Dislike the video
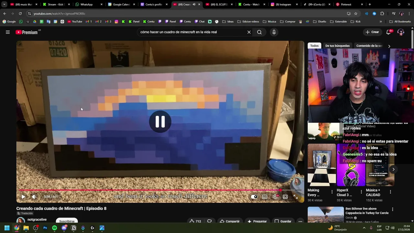This screenshot has width=414, height=233. coord(210,221)
